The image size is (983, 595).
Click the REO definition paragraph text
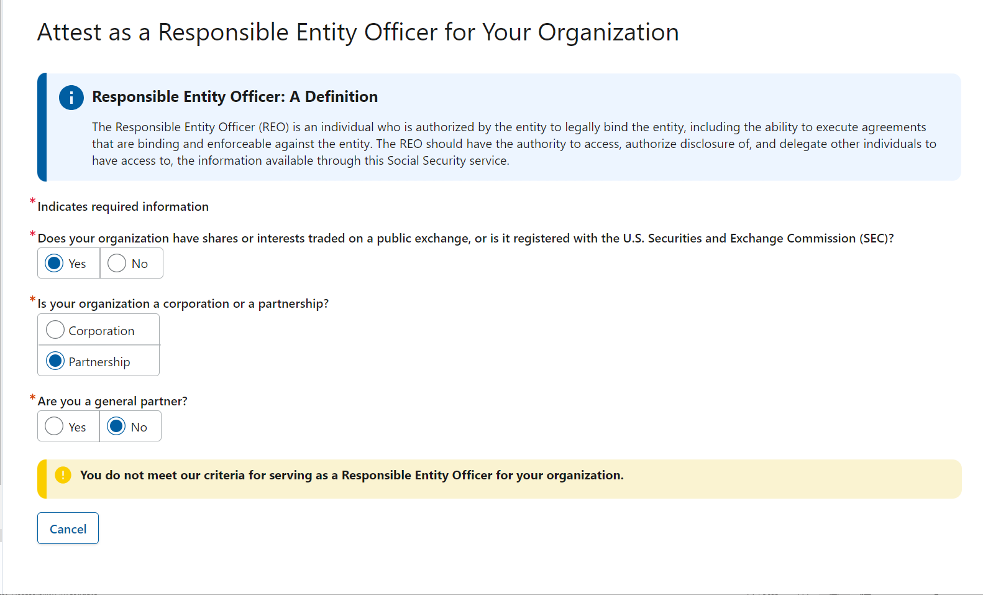(x=513, y=144)
